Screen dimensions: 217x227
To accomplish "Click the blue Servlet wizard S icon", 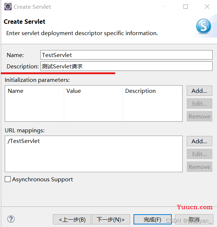I will tap(204, 26).
